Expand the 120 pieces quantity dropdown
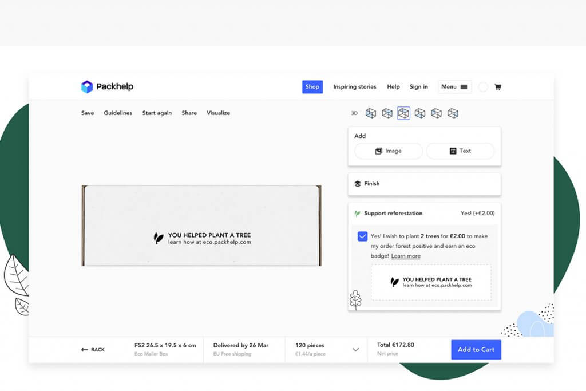The height and width of the screenshot is (391, 586). point(355,350)
